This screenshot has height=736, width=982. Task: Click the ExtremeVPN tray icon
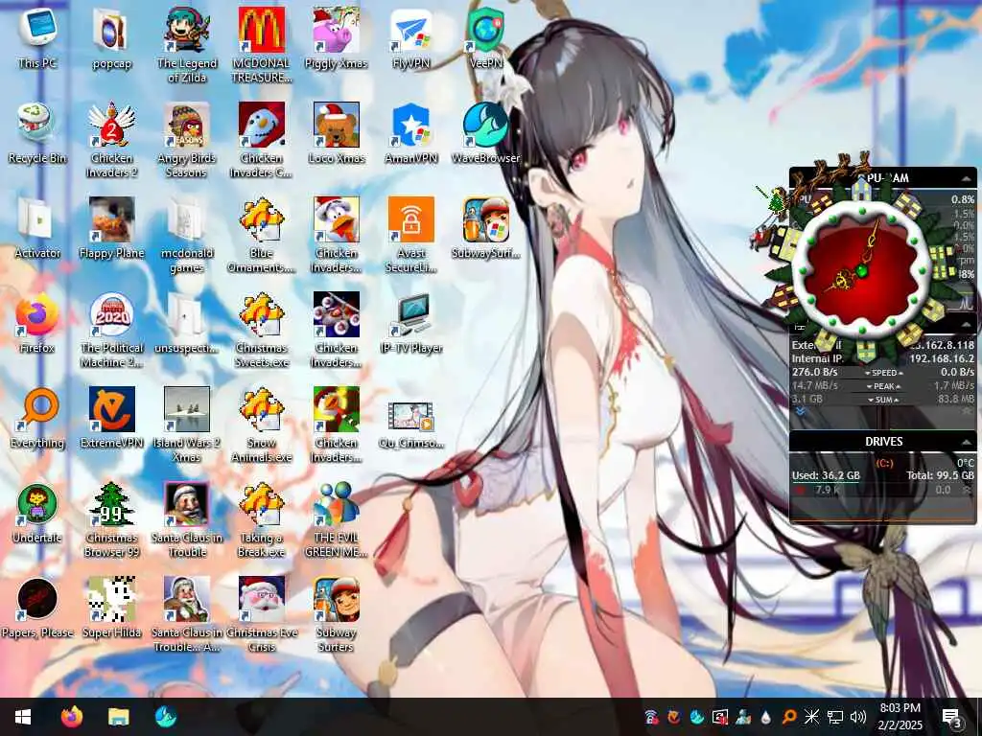coord(674,717)
